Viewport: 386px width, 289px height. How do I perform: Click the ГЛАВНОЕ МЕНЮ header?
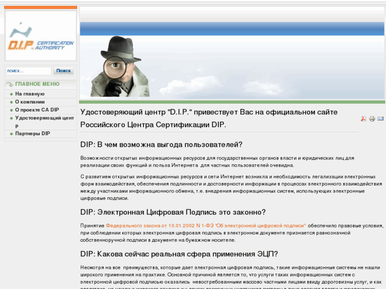coord(37,84)
